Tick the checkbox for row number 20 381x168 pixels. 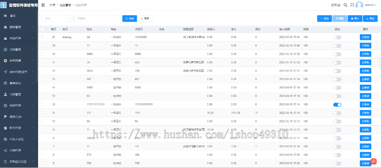pyautogui.click(x=42, y=37)
